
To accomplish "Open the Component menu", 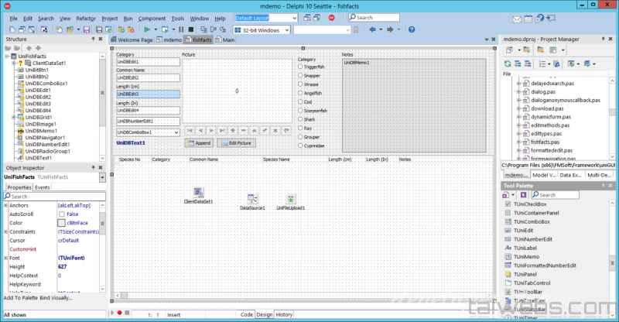I will (152, 17).
